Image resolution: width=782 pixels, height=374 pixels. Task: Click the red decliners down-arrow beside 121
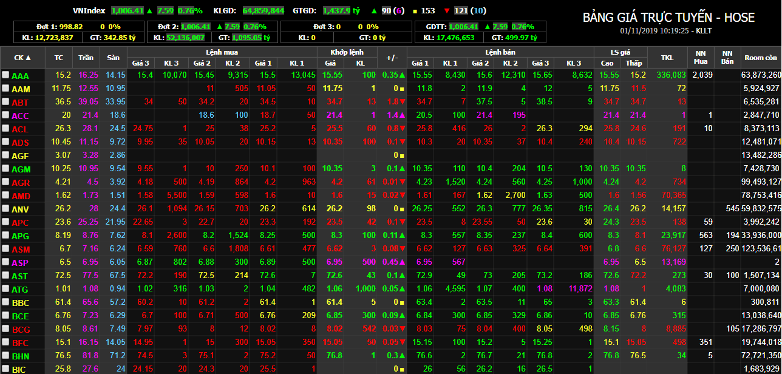tap(447, 11)
